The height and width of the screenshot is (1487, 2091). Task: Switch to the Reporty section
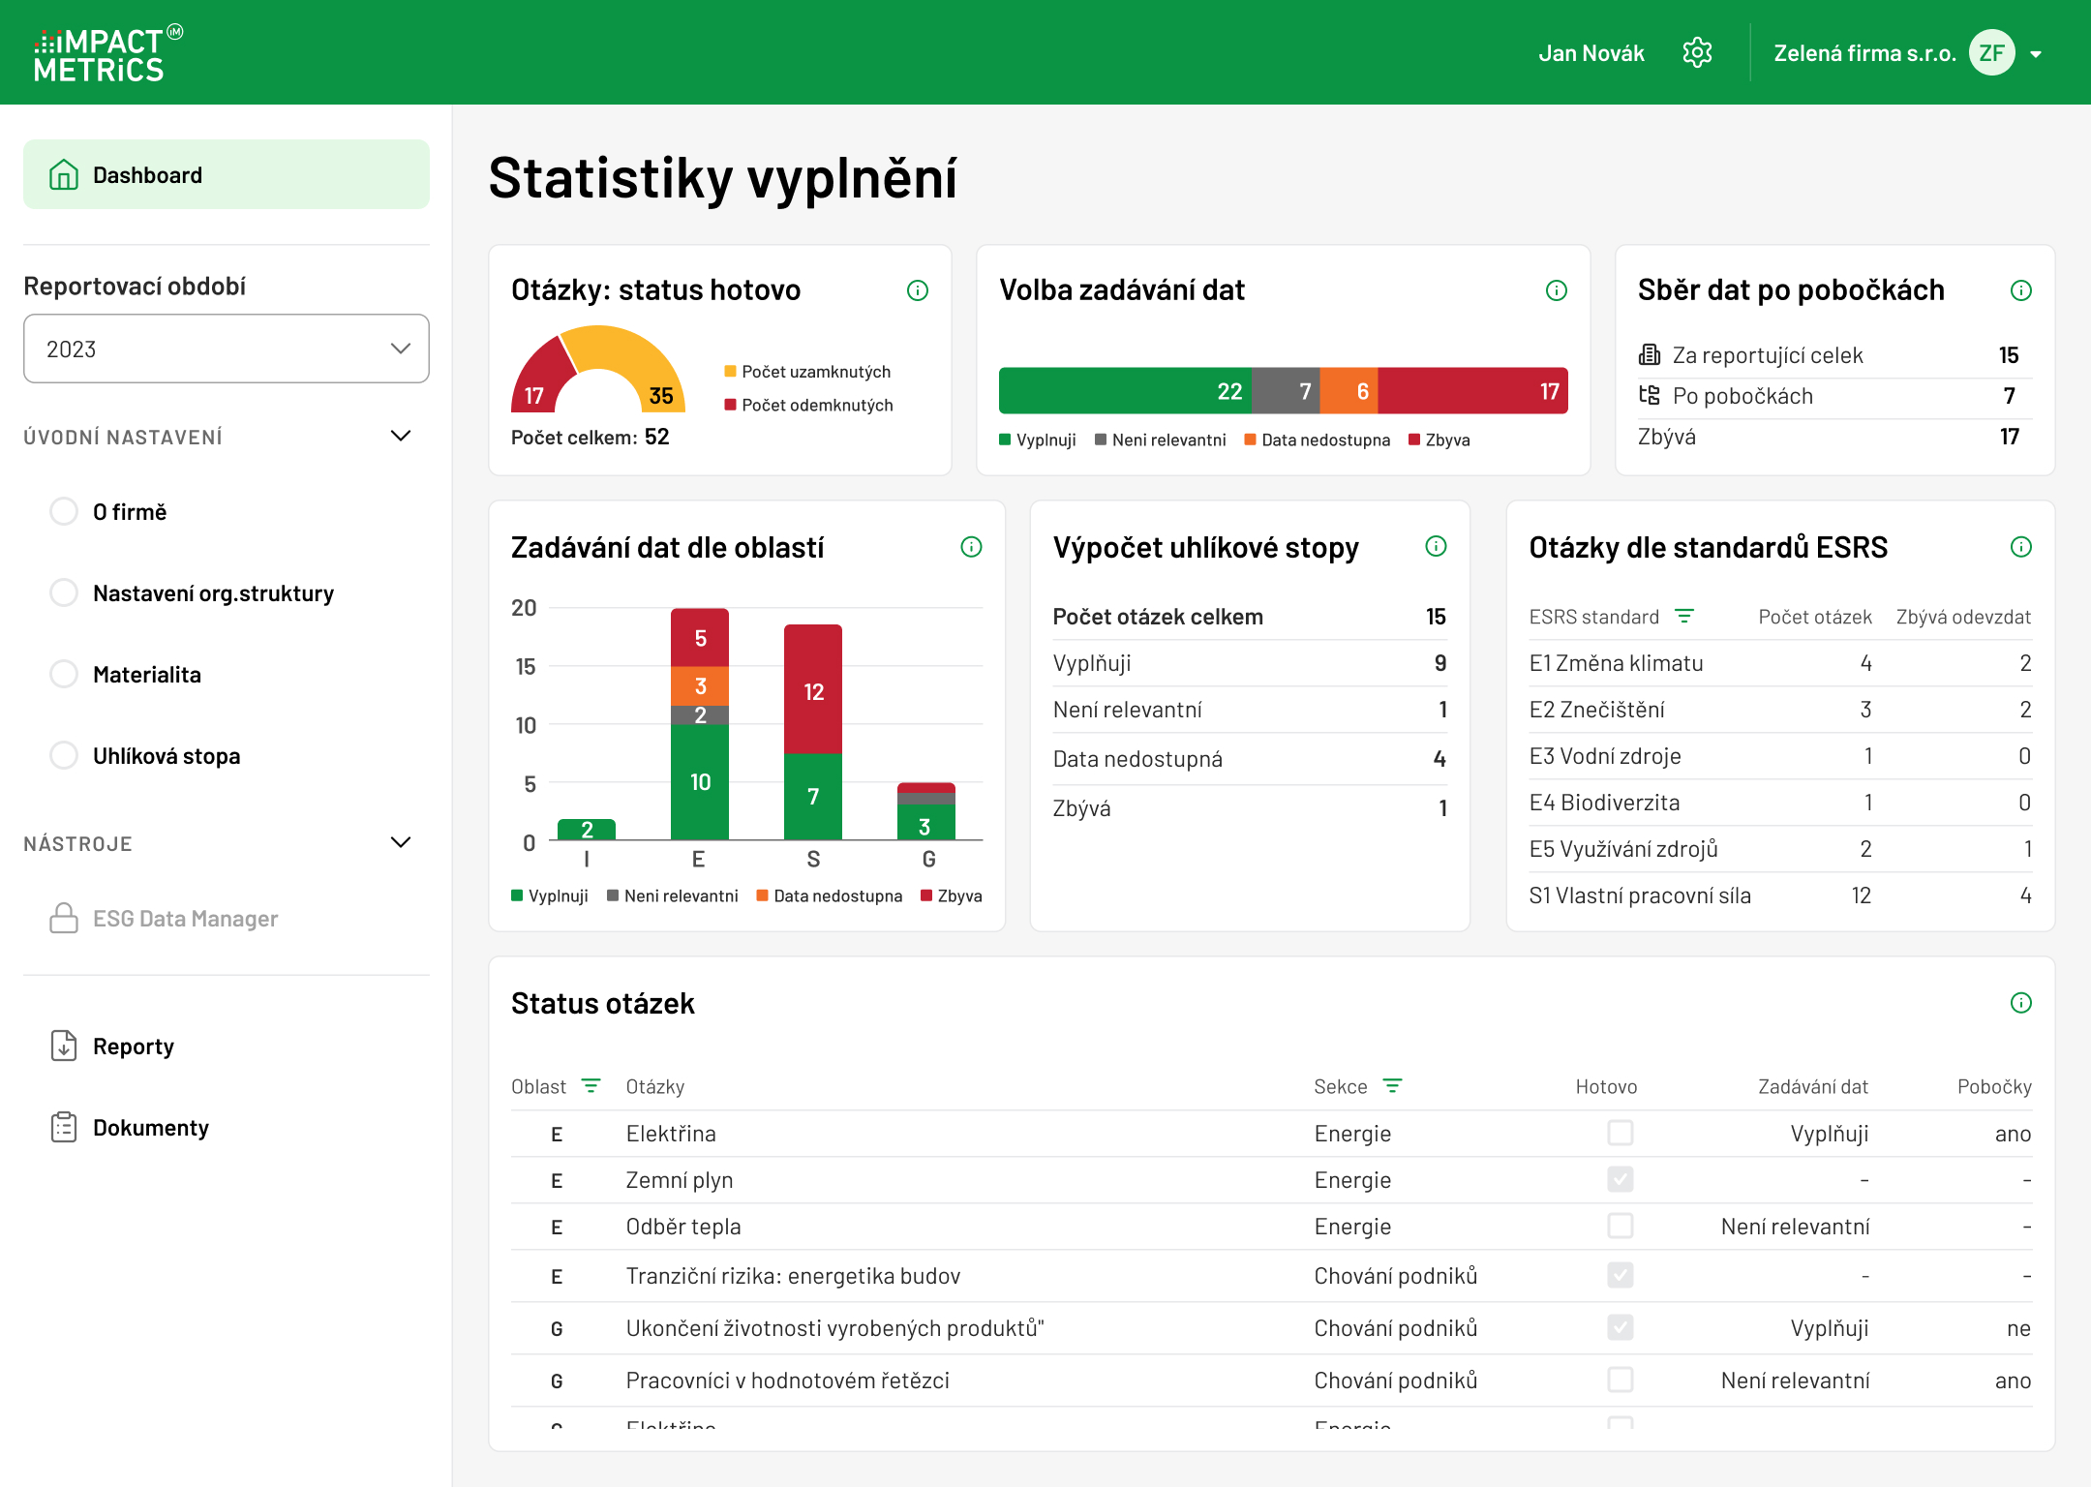pos(134,1046)
